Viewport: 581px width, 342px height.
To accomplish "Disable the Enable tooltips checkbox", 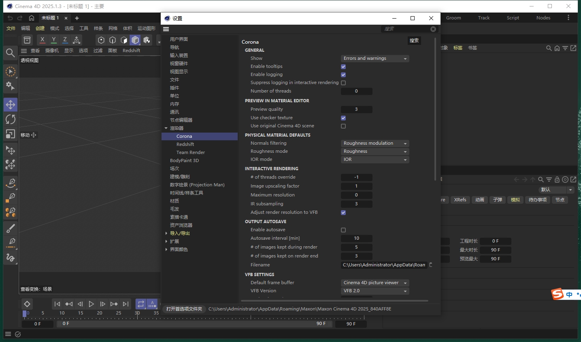I will click(x=343, y=67).
